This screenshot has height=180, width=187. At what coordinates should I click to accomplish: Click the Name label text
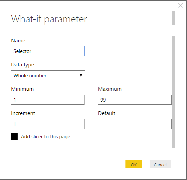tap(18, 41)
